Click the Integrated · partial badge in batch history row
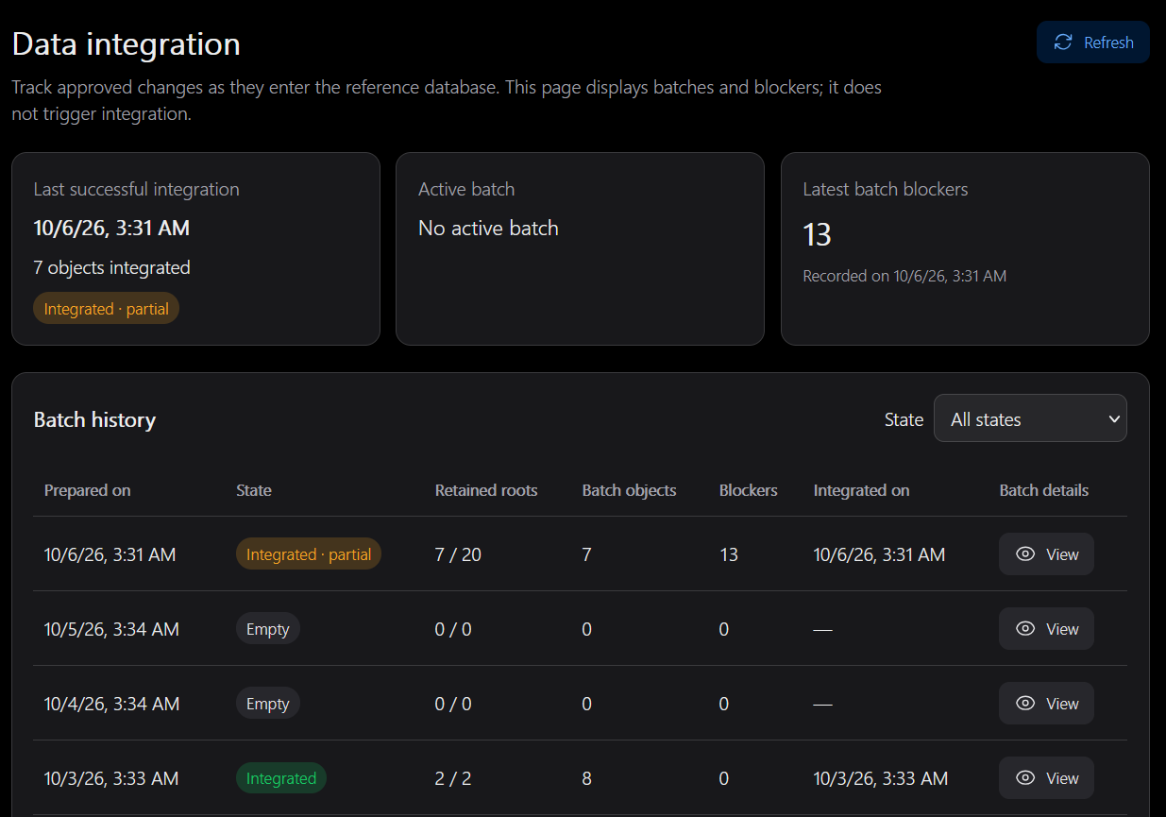 pyautogui.click(x=309, y=554)
